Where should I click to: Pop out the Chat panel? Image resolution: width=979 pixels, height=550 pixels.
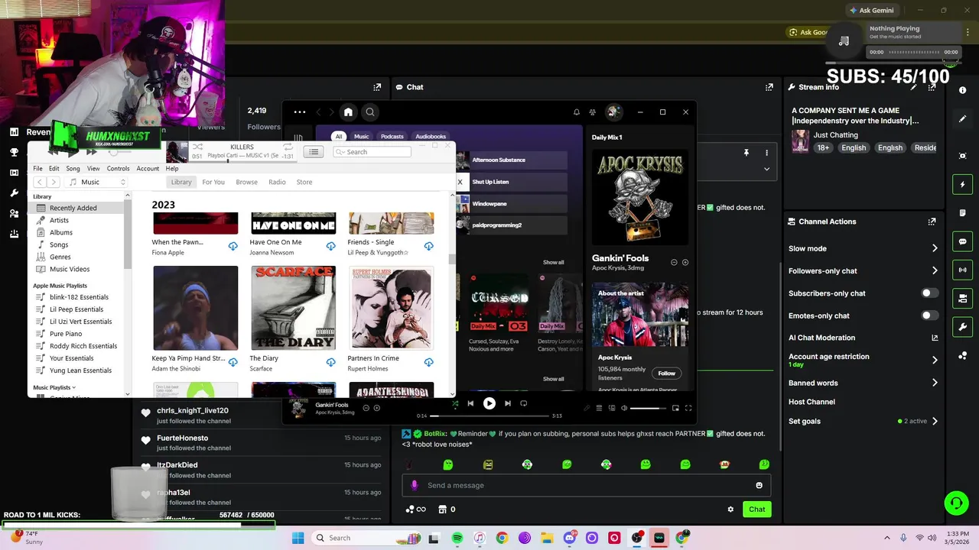tap(769, 87)
